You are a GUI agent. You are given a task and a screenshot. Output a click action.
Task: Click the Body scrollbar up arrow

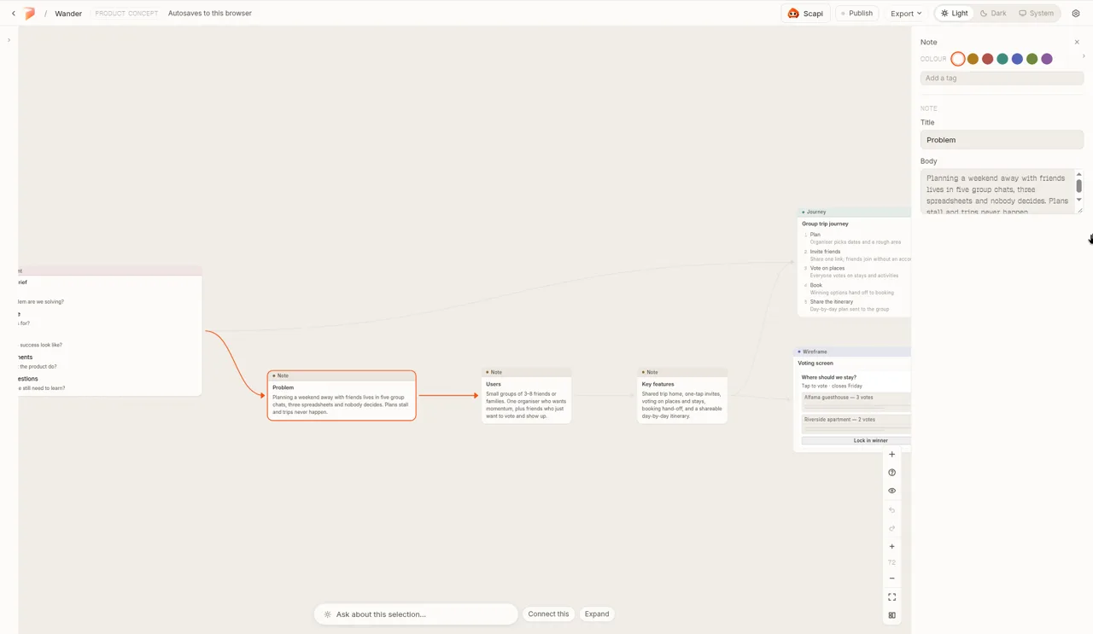coord(1079,174)
